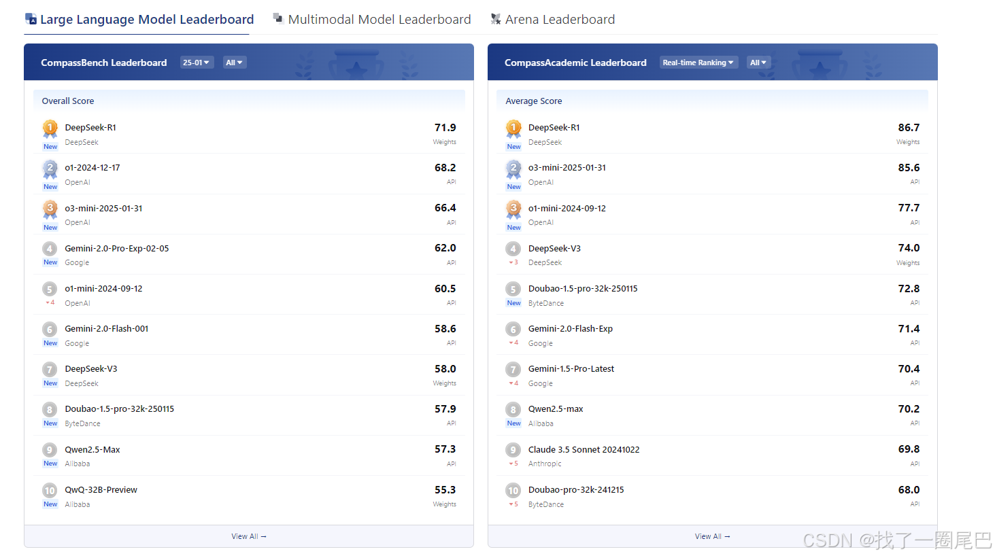The height and width of the screenshot is (558, 995).
Task: Select o1-mini-2024-09-12 in CompassAcademic list
Action: pos(567,208)
